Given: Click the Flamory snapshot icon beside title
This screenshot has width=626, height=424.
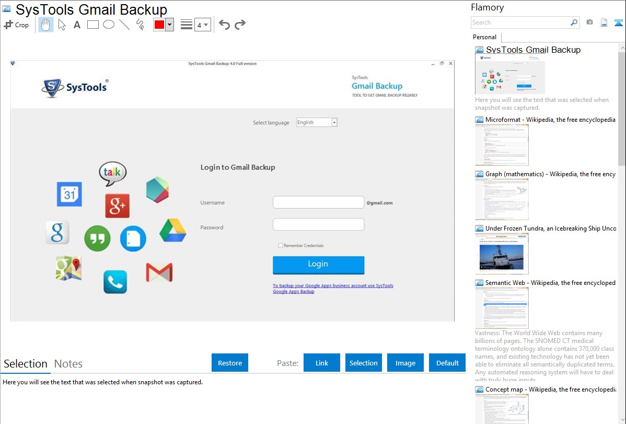Looking at the screenshot, I should pyautogui.click(x=6, y=9).
